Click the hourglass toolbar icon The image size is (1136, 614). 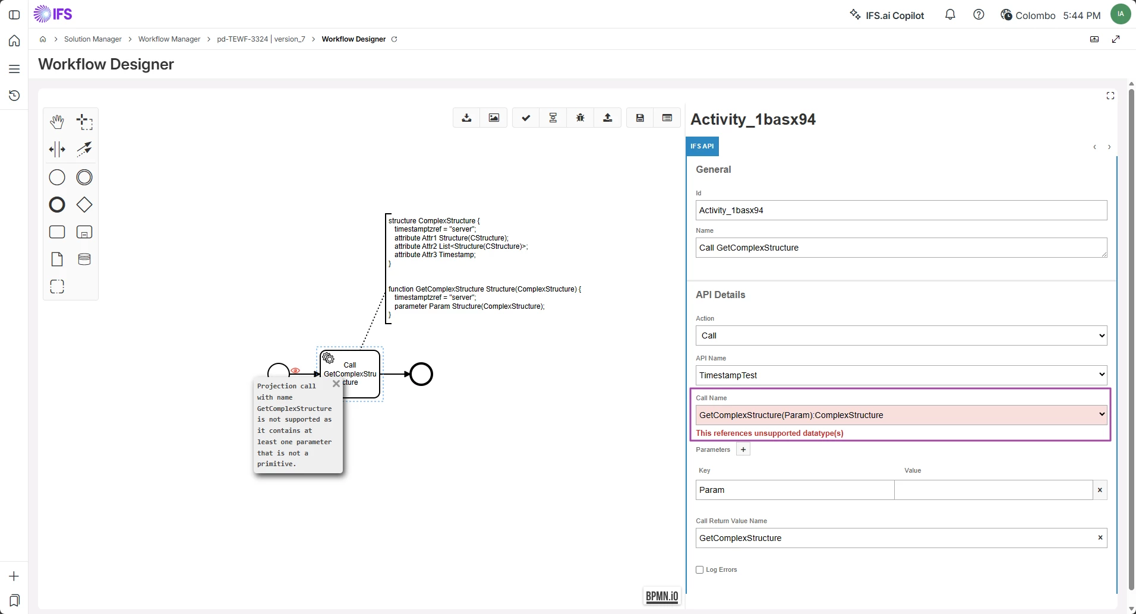tap(553, 118)
